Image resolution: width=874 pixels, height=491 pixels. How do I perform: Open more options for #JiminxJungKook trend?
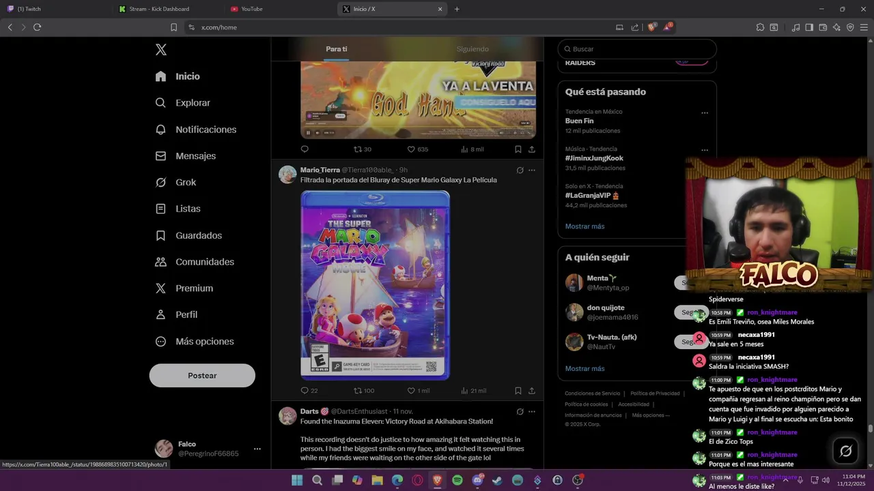tap(705, 150)
